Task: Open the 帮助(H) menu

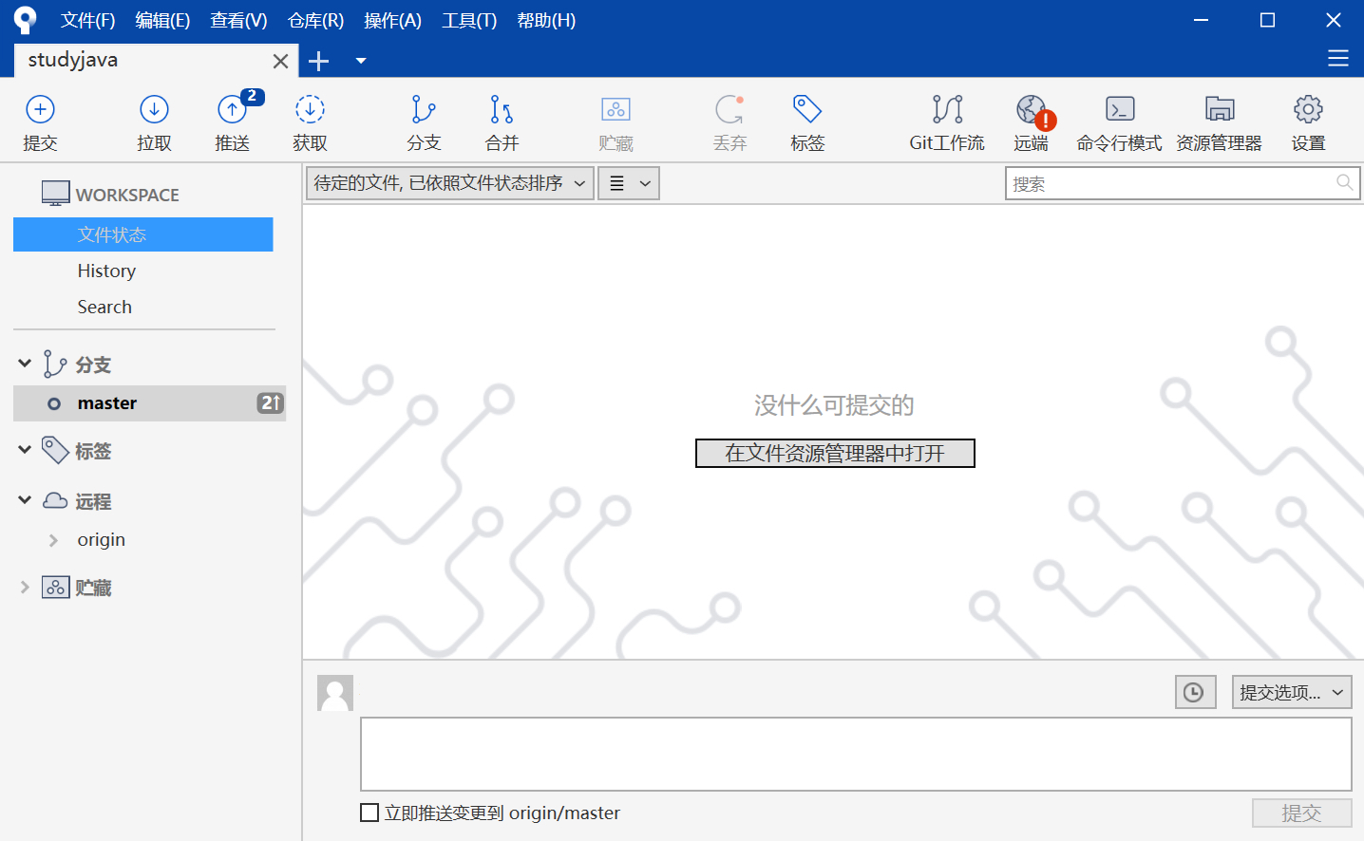Action: point(546,20)
